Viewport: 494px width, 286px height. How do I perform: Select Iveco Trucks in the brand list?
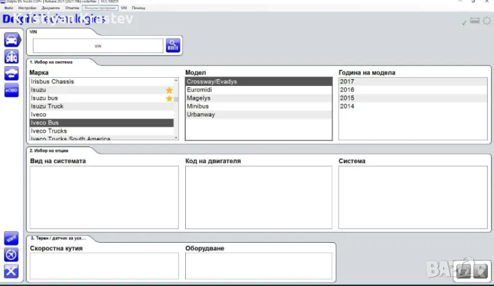[x=49, y=131]
